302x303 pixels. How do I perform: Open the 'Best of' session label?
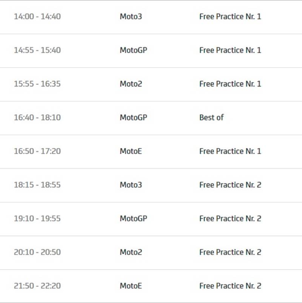tap(211, 117)
